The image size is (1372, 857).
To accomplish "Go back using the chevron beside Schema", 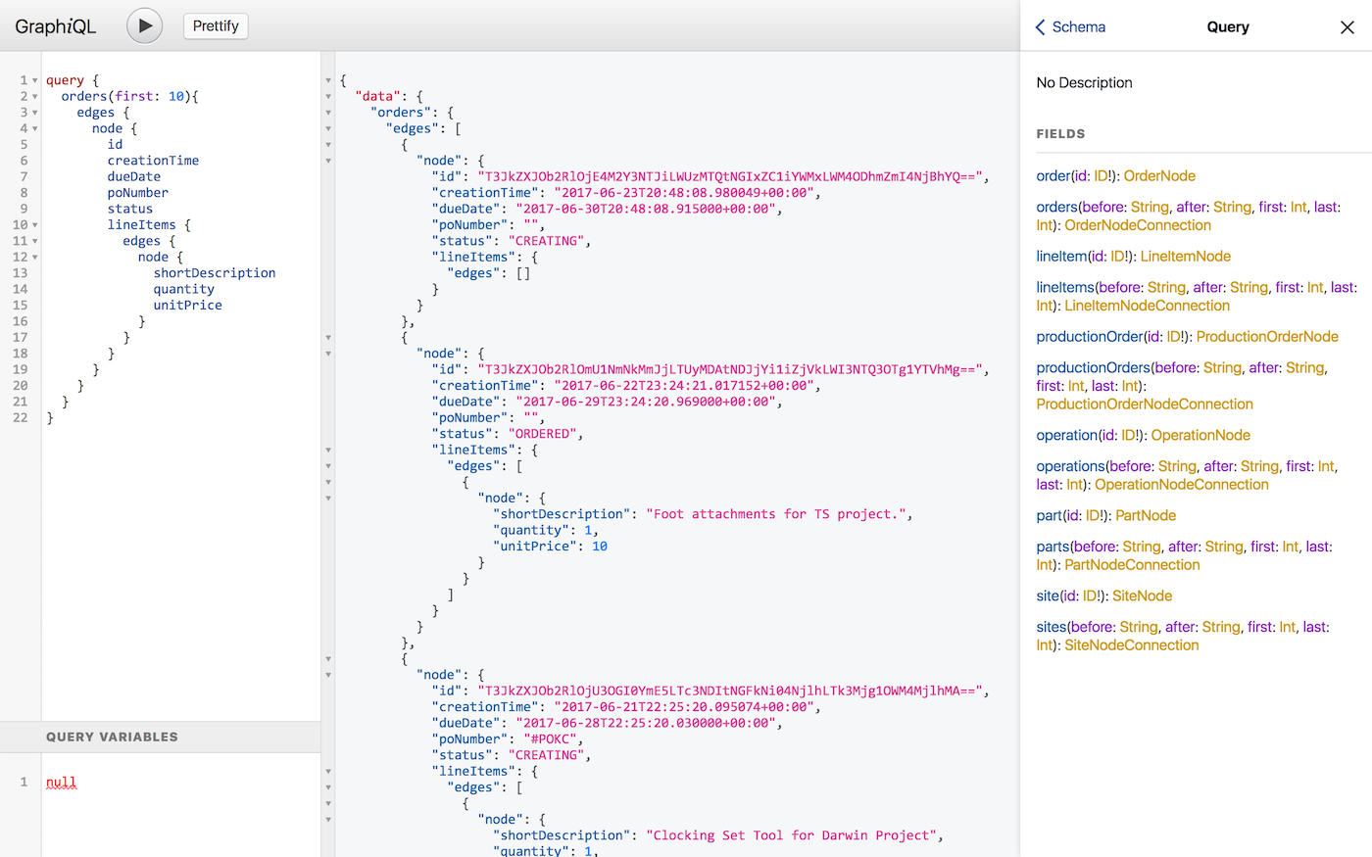I will pyautogui.click(x=1039, y=27).
